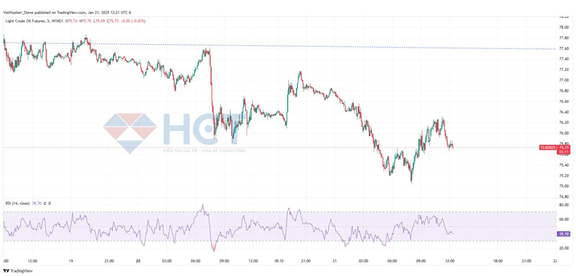Click the first ø symbol in RSI legend

click(x=45, y=204)
